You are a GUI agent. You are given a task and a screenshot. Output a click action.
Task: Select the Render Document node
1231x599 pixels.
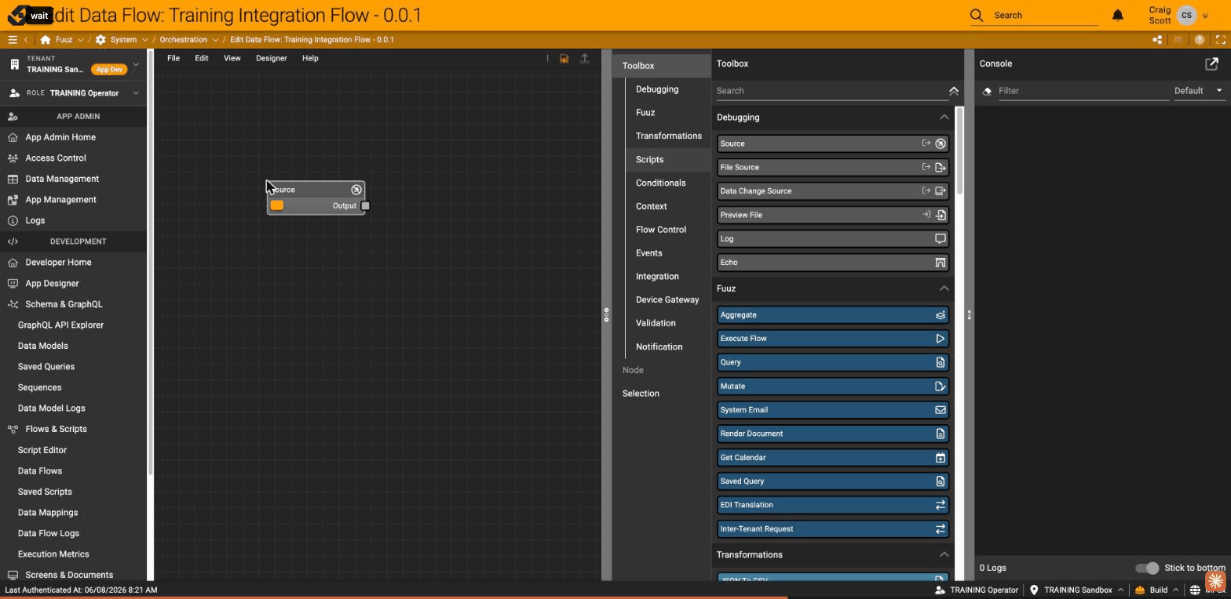pyautogui.click(x=832, y=434)
